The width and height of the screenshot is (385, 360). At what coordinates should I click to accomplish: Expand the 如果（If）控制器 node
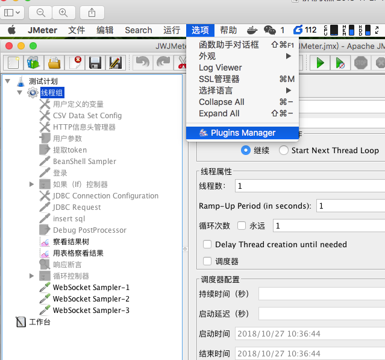pos(31,184)
